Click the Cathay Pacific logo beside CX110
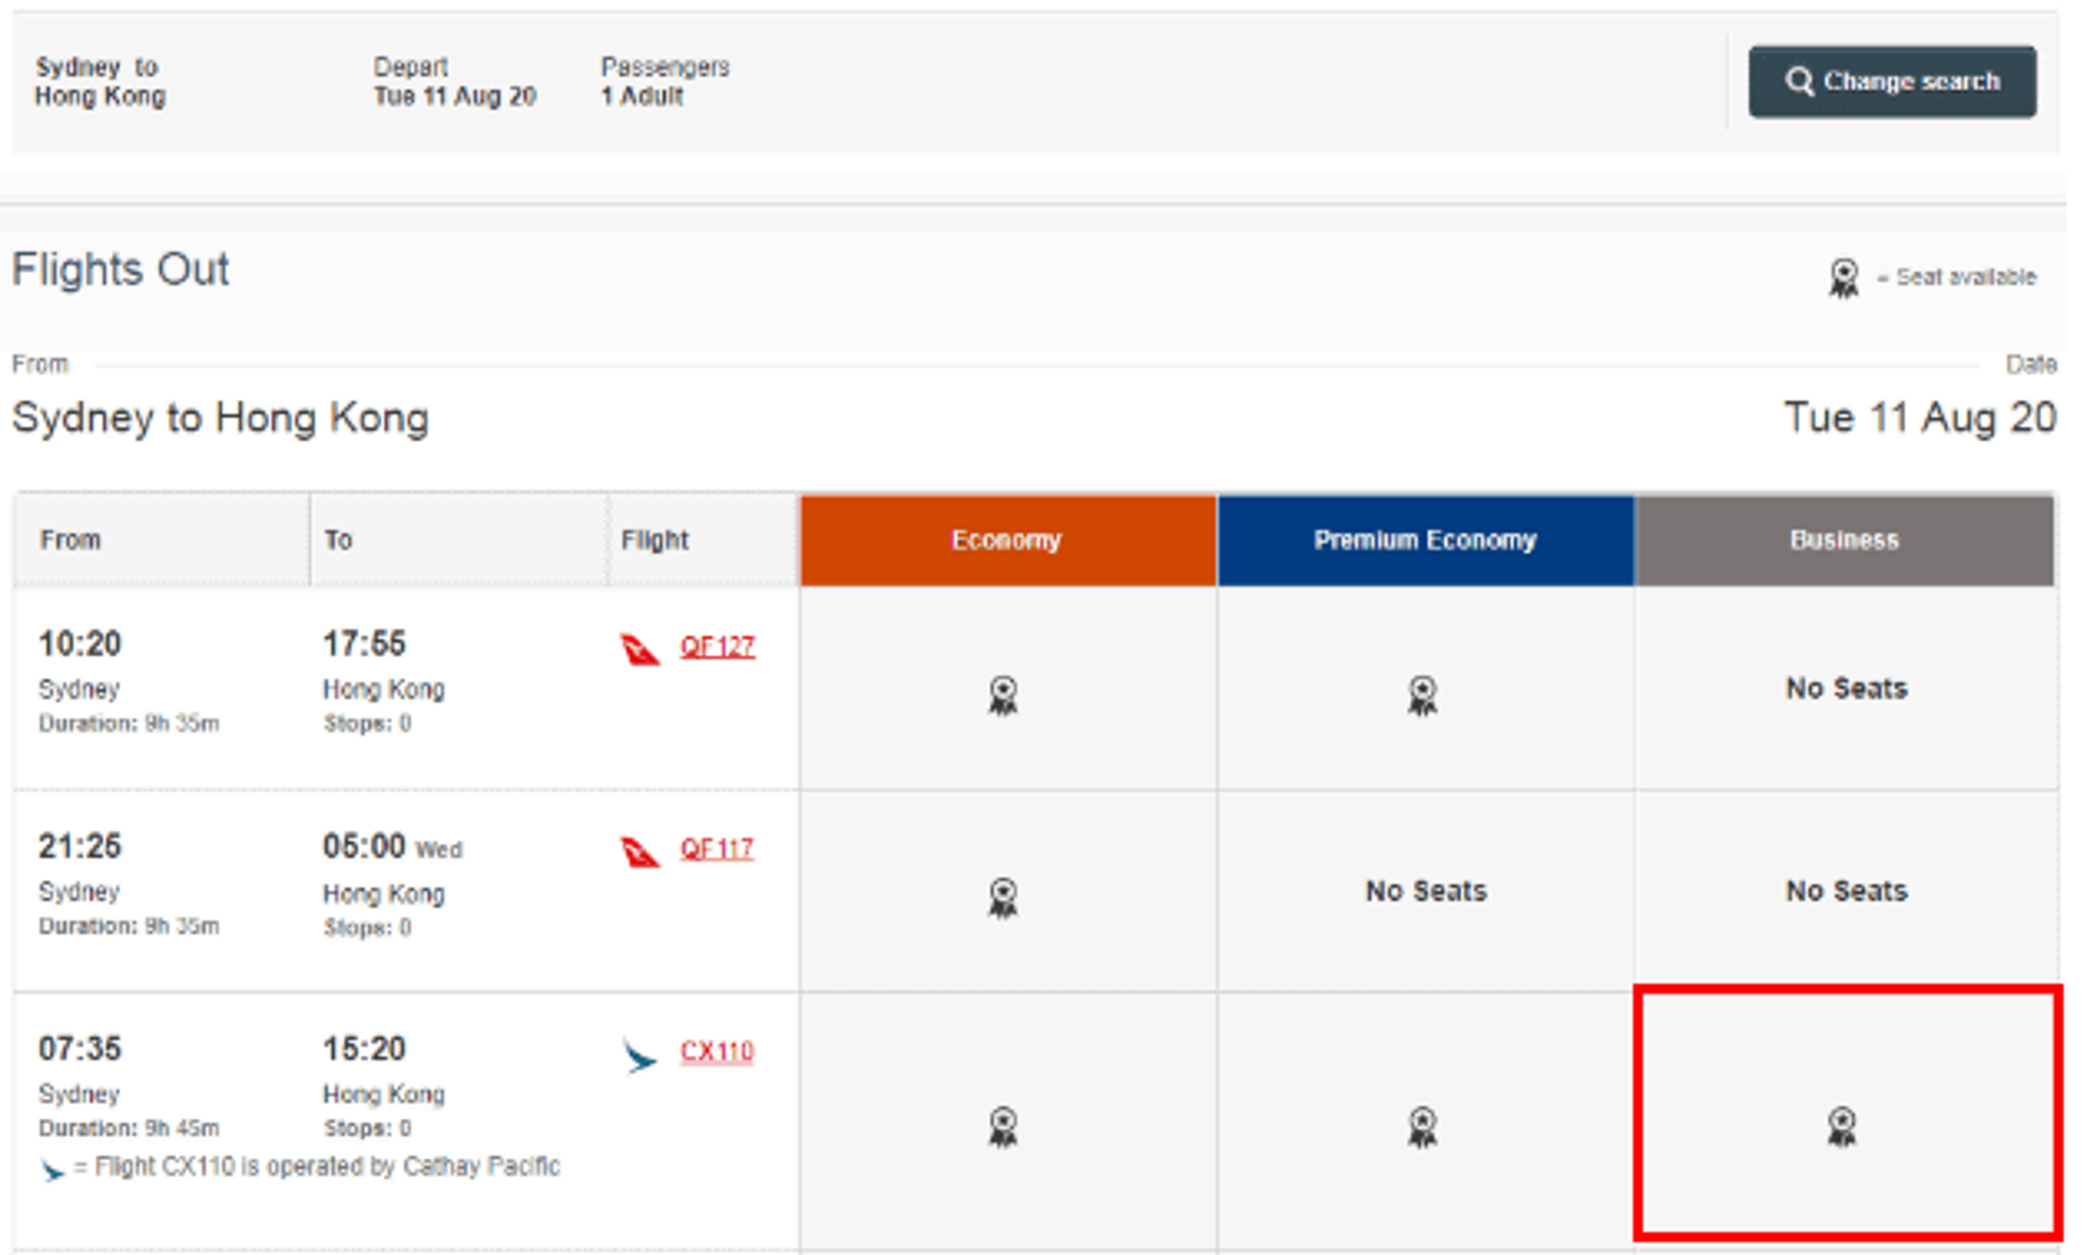Image resolution: width=2083 pixels, height=1255 pixels. [x=639, y=1055]
